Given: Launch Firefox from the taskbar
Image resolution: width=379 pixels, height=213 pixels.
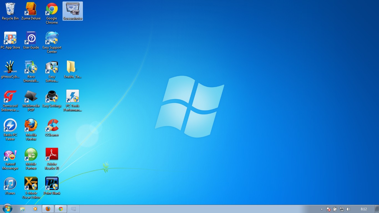Looking at the screenshot, I should [48, 209].
